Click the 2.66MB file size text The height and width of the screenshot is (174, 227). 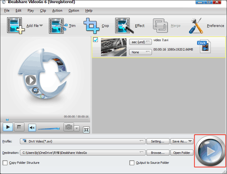coord(188,49)
